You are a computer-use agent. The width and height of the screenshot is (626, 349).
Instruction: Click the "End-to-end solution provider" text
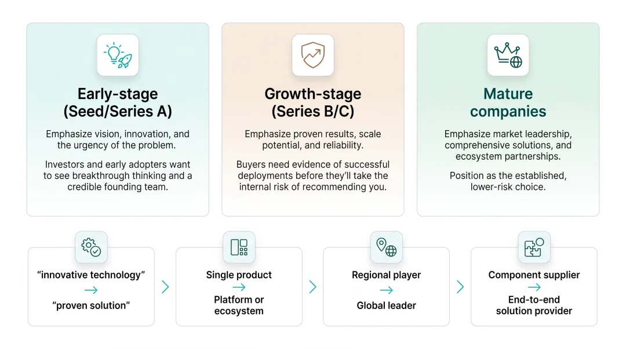click(x=534, y=305)
